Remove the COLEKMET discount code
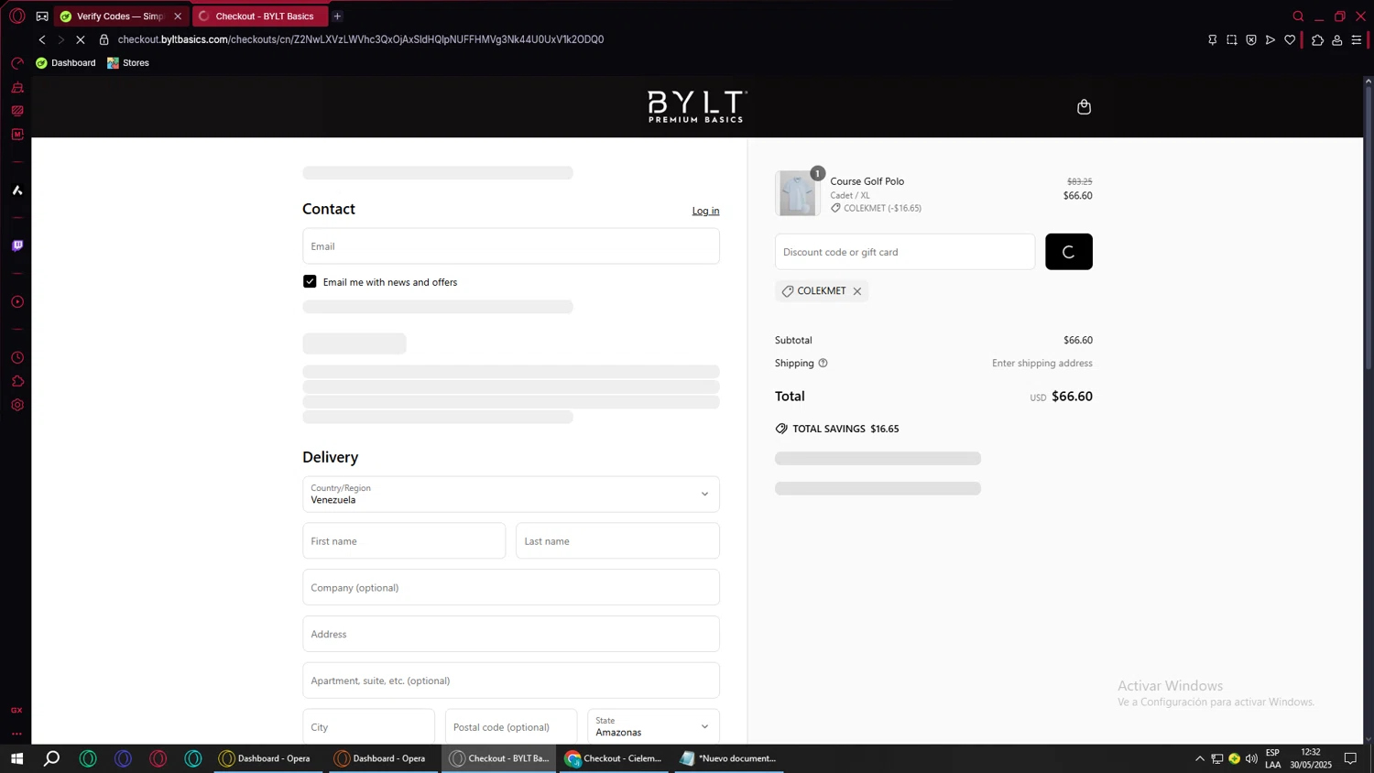This screenshot has height=773, width=1374. [857, 291]
